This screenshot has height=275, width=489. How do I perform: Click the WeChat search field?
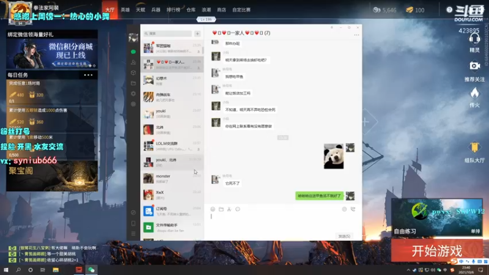167,34
